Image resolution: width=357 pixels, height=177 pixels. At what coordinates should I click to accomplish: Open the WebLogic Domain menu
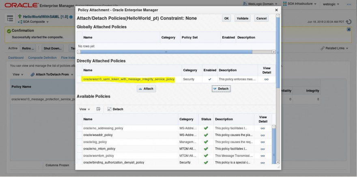pos(260,4)
